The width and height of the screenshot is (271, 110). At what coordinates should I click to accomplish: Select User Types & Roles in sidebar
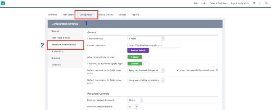click(65, 38)
